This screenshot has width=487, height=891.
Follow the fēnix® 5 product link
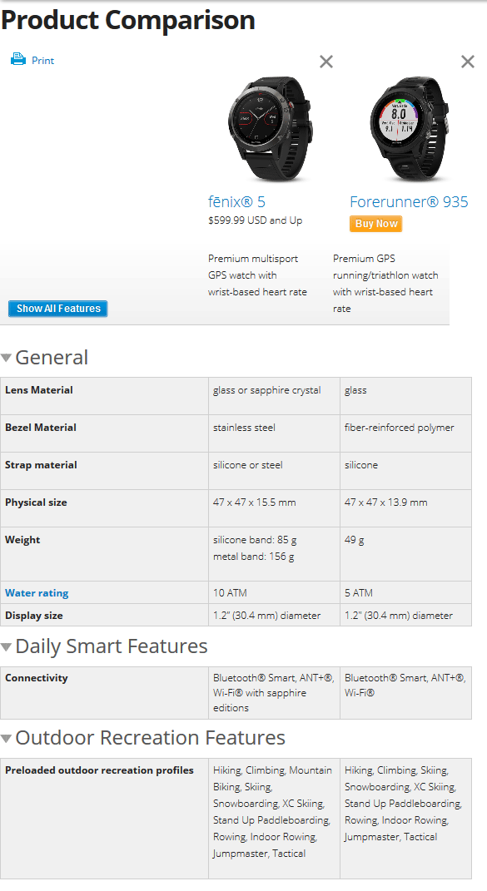[x=236, y=201]
